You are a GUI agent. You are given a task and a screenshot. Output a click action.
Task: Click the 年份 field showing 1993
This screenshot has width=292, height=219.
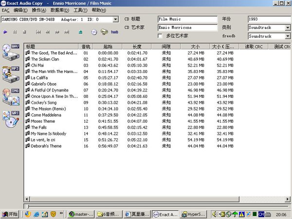click(270, 19)
